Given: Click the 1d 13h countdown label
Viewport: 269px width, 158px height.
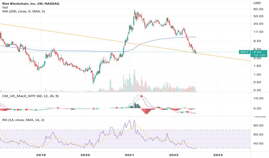Looking at the screenshot, I should coord(259,55).
